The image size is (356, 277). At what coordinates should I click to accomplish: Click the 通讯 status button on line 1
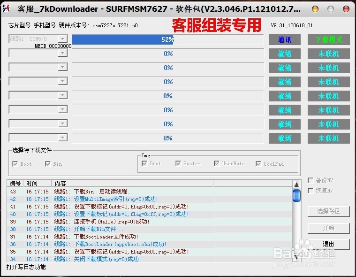pyautogui.click(x=285, y=40)
